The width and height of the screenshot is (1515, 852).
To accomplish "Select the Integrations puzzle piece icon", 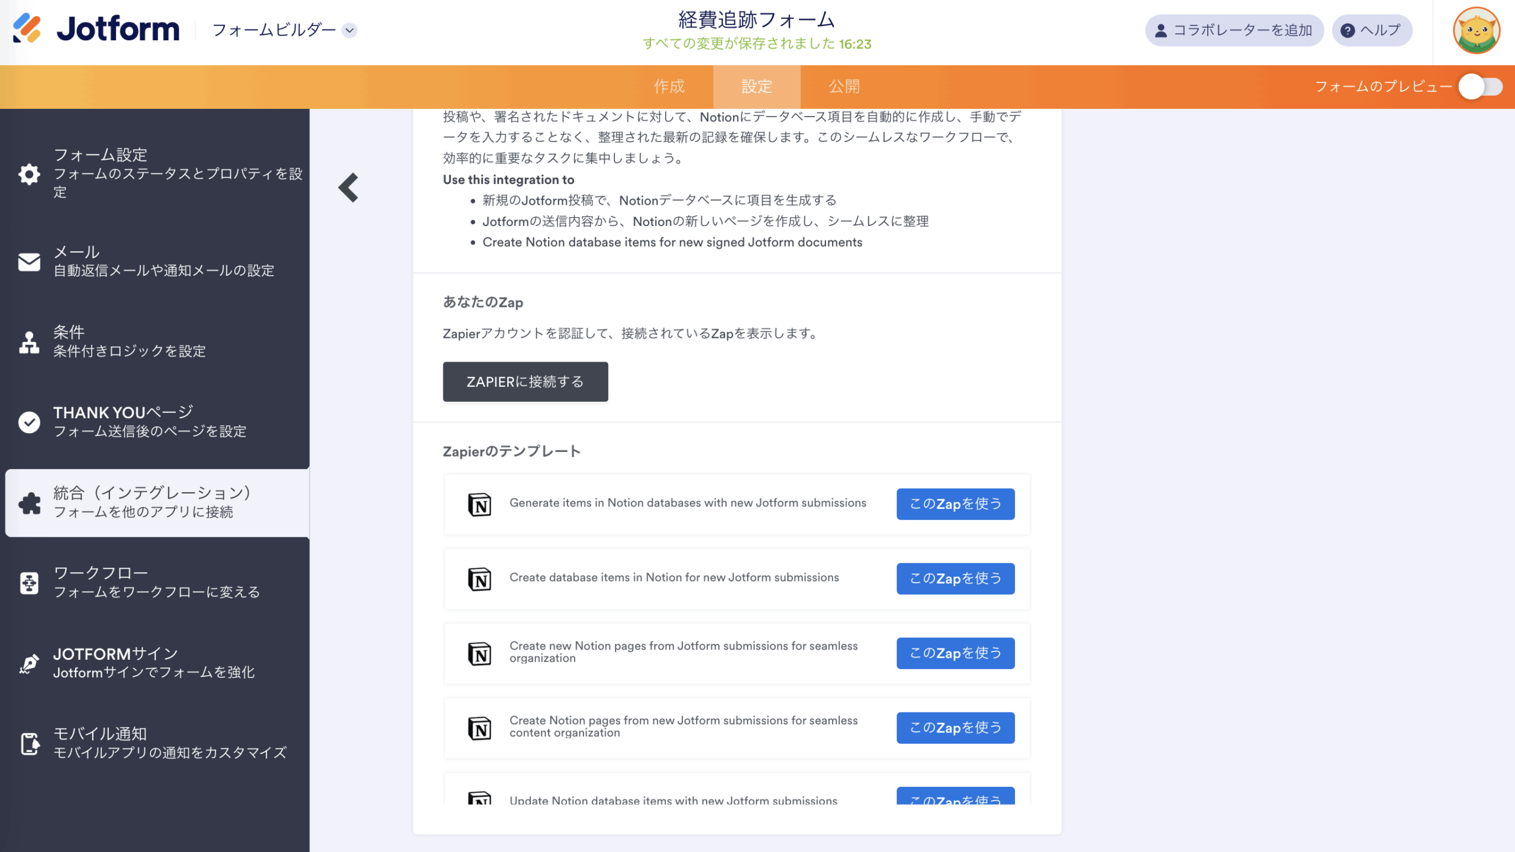I will click(29, 503).
